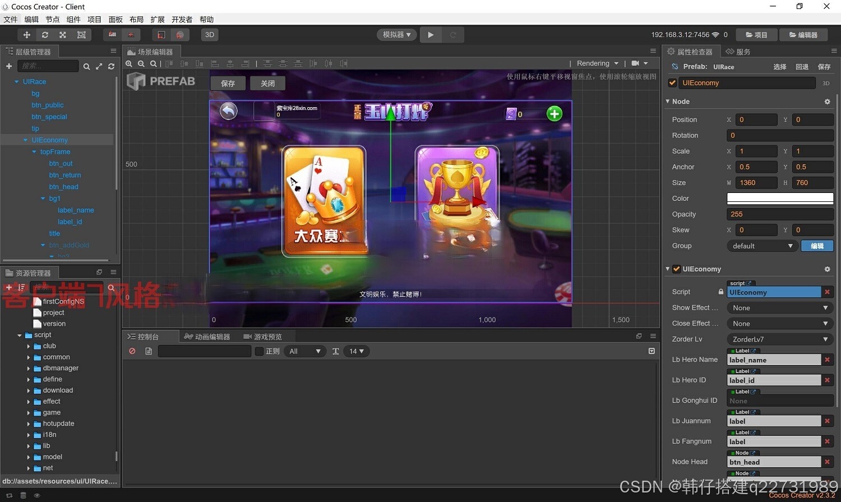Select the rect transform tool

[x=81, y=35]
